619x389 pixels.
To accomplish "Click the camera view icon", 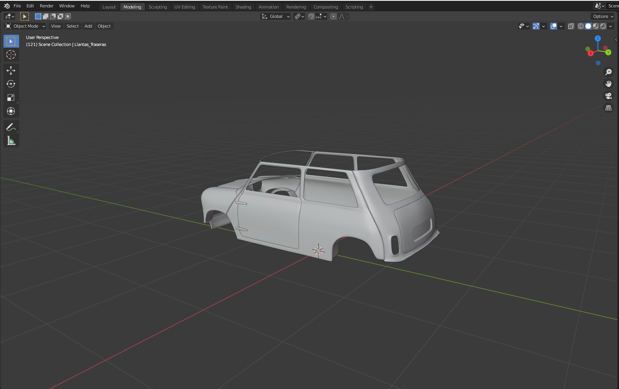I will [x=608, y=96].
